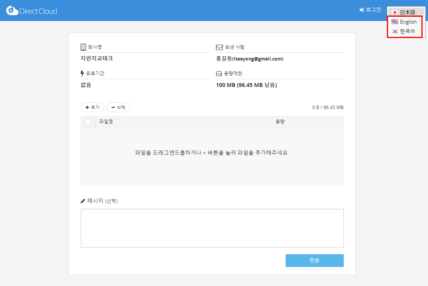Click the DirectCloud logo icon
Viewport: 428px width, 286px height.
click(x=12, y=10)
